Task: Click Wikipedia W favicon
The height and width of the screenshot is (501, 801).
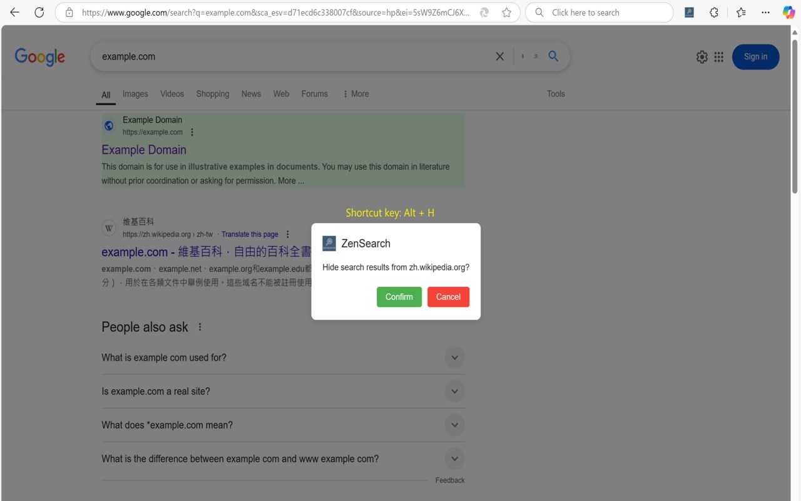Action: 109,228
